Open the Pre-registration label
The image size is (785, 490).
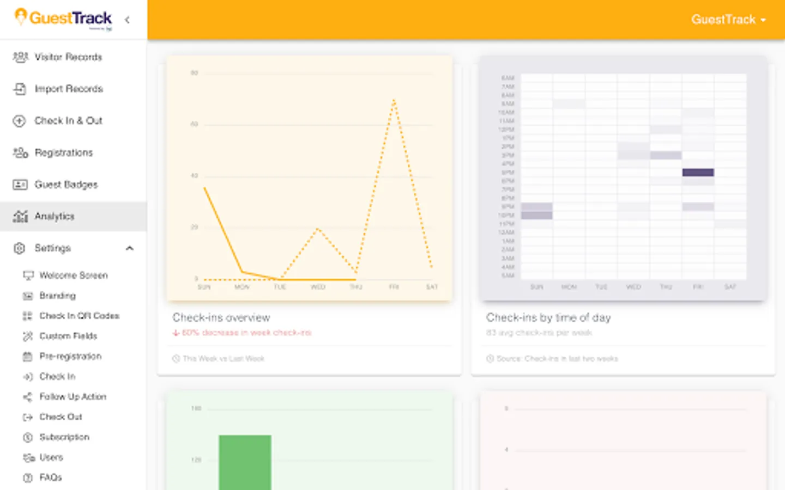click(x=70, y=356)
